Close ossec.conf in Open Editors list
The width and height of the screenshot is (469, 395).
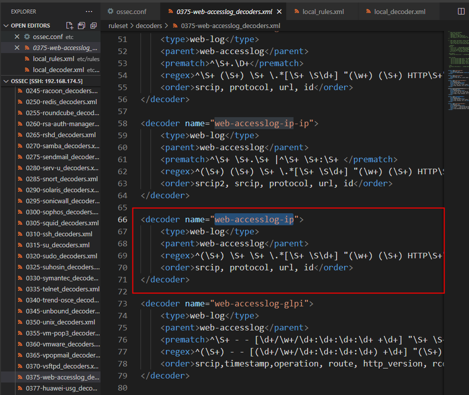(x=17, y=37)
